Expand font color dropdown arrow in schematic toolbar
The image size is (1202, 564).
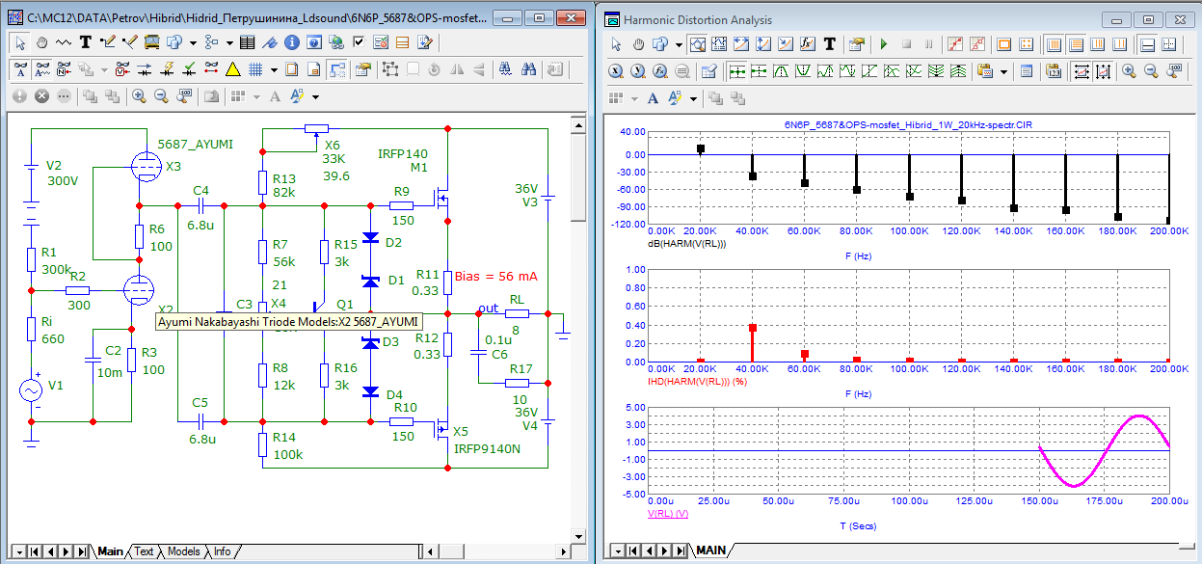315,96
